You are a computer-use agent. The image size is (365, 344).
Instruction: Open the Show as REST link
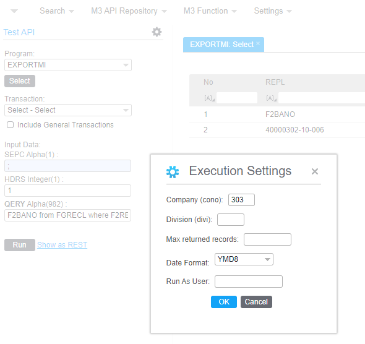tap(62, 245)
